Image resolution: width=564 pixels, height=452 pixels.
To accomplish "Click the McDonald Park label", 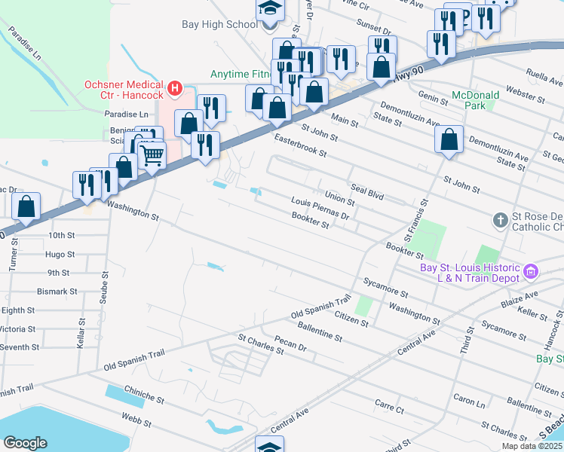I will [x=476, y=100].
